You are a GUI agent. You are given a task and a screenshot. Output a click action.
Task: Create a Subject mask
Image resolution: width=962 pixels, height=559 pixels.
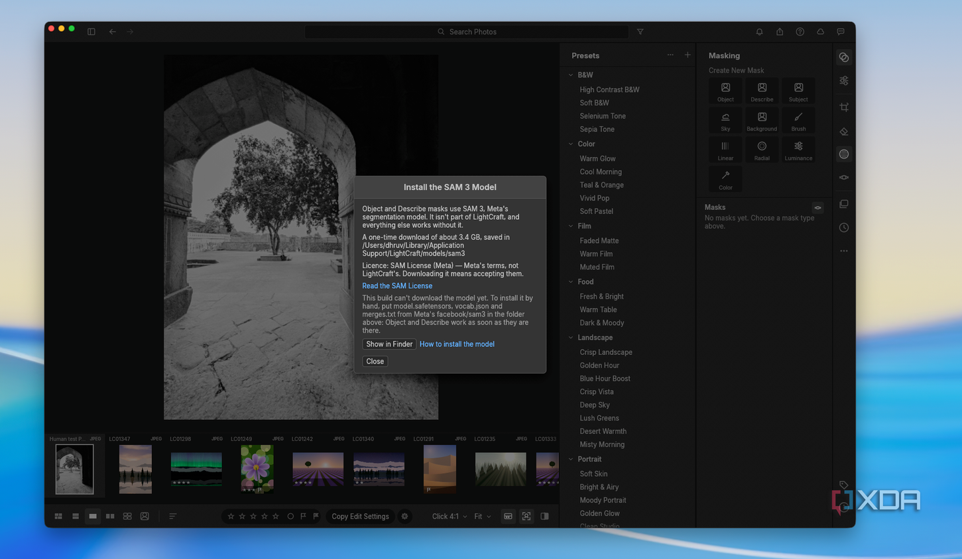[x=798, y=91]
